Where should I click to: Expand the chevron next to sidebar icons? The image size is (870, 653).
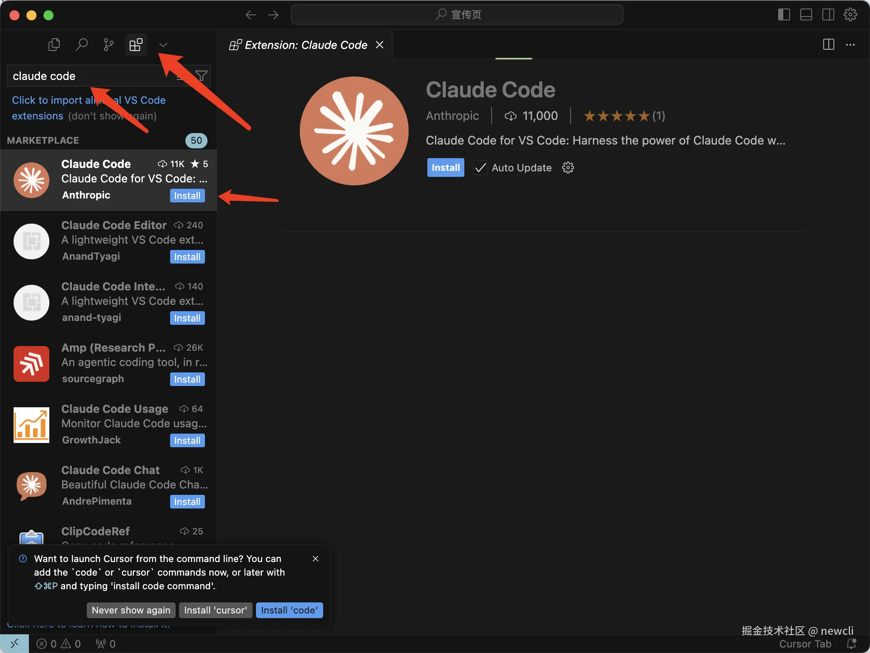pos(163,45)
